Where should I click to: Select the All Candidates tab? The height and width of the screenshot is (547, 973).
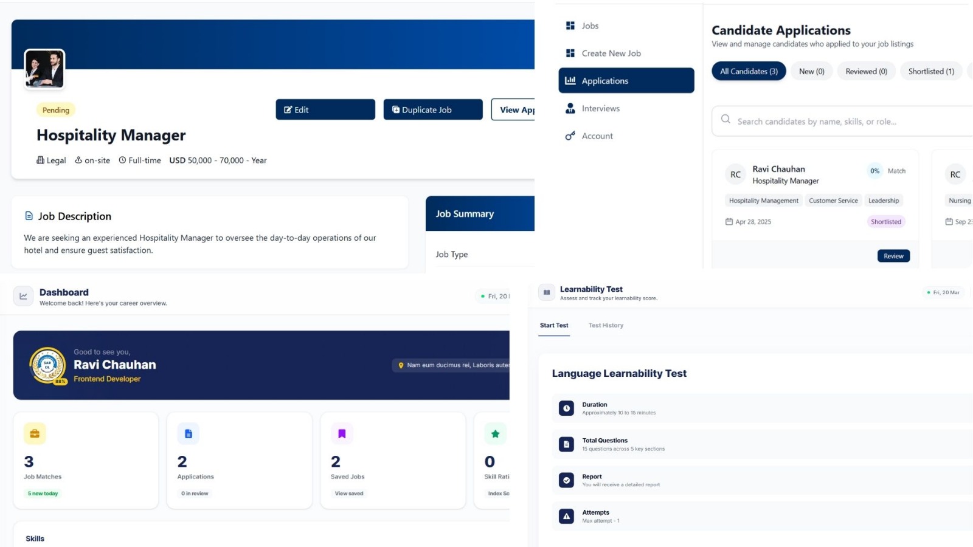click(x=749, y=71)
